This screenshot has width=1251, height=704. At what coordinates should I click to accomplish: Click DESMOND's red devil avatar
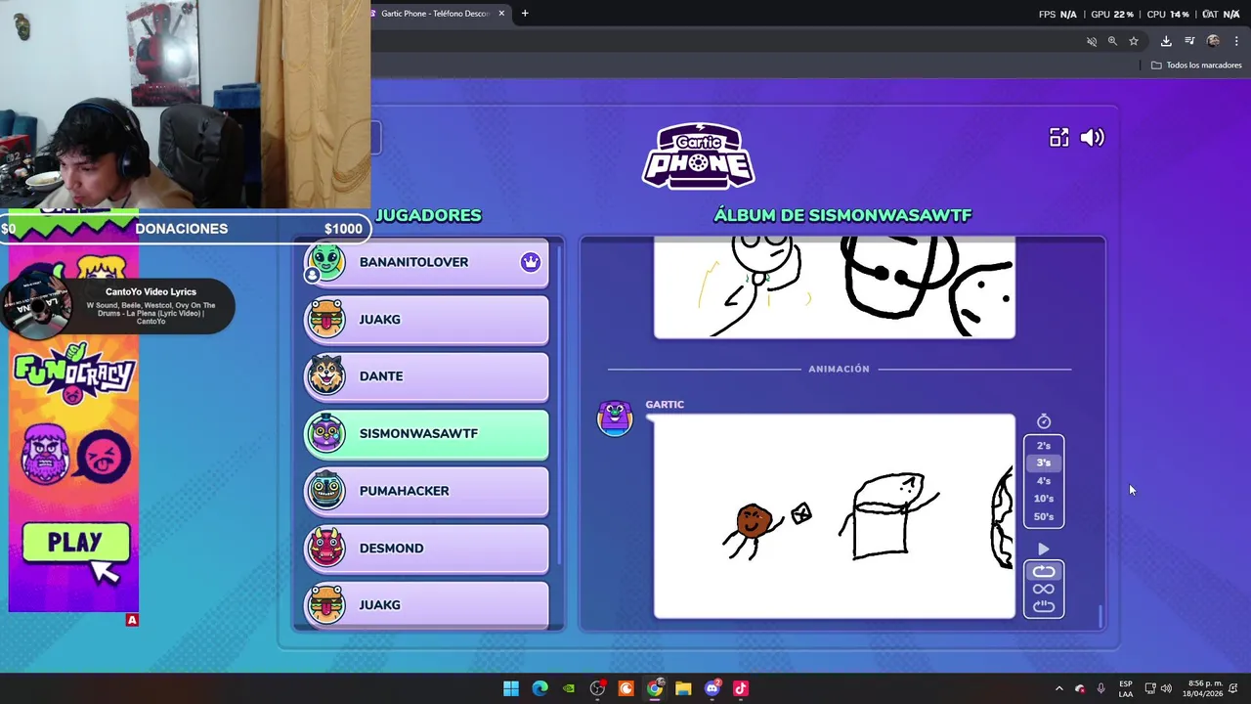pos(326,549)
